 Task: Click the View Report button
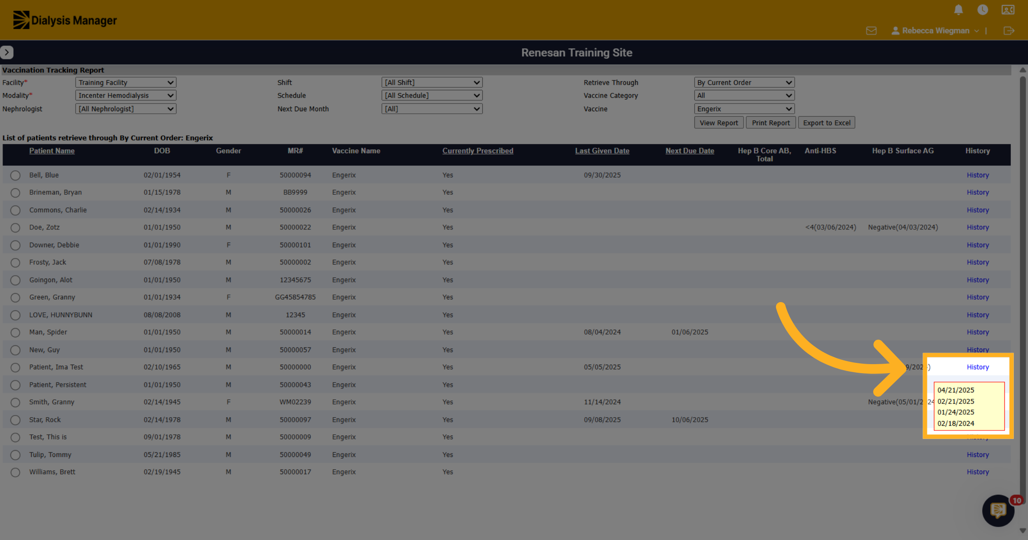pyautogui.click(x=719, y=123)
